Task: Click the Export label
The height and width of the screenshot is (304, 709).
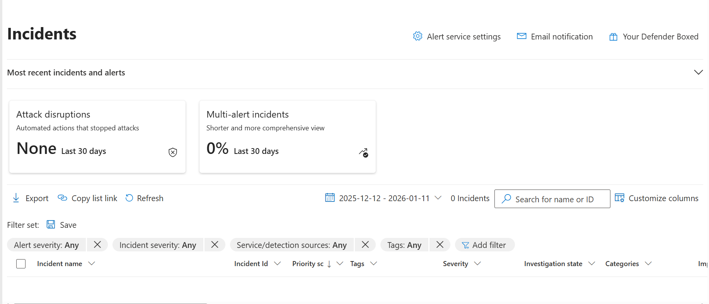Action: point(37,198)
